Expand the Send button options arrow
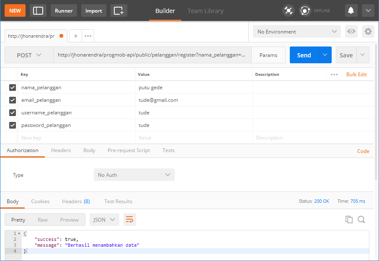Image resolution: width=379 pixels, height=261 pixels. [325, 55]
